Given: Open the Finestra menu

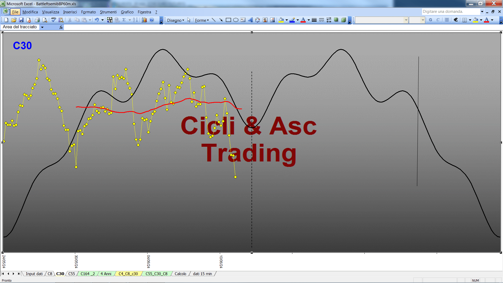Looking at the screenshot, I should (x=144, y=12).
